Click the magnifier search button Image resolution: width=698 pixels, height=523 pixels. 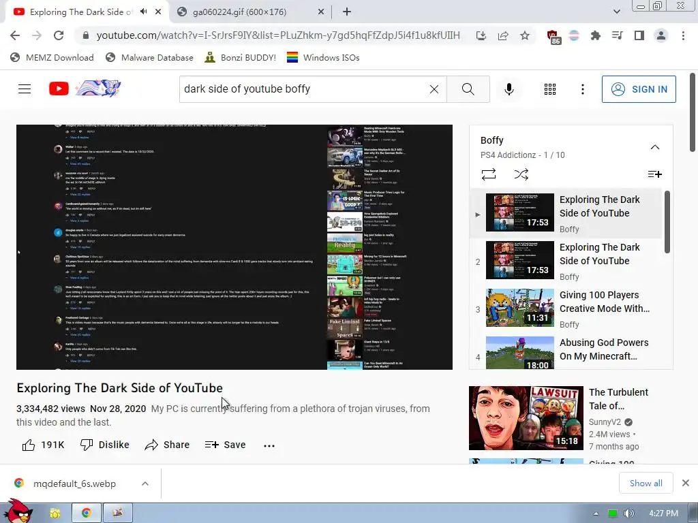point(468,89)
